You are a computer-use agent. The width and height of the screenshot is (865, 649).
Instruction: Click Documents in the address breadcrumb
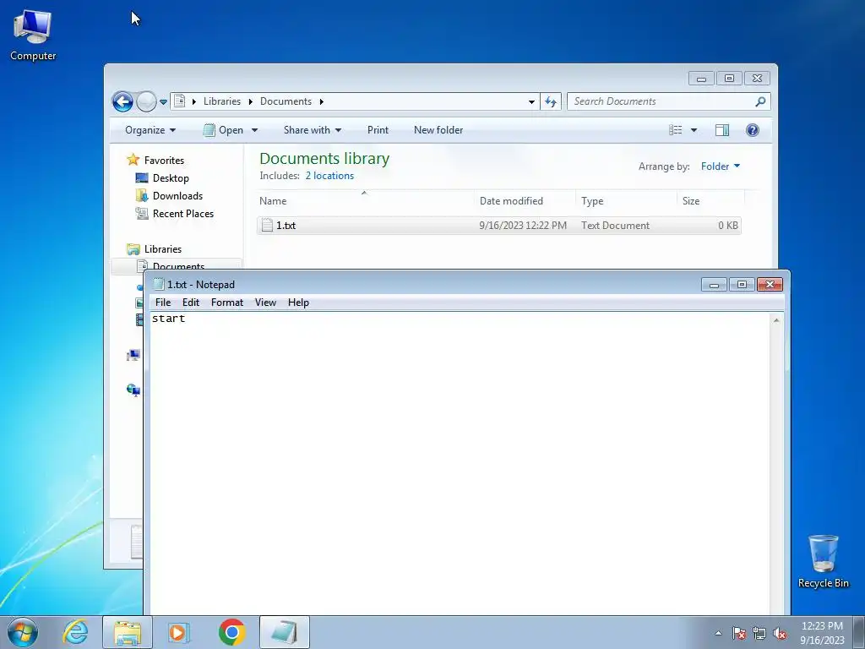[286, 101]
